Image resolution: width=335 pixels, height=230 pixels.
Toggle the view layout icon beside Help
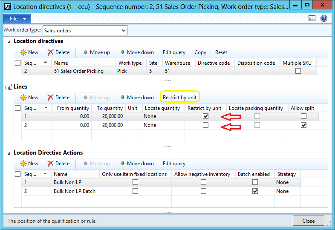pyautogui.click(x=312, y=19)
